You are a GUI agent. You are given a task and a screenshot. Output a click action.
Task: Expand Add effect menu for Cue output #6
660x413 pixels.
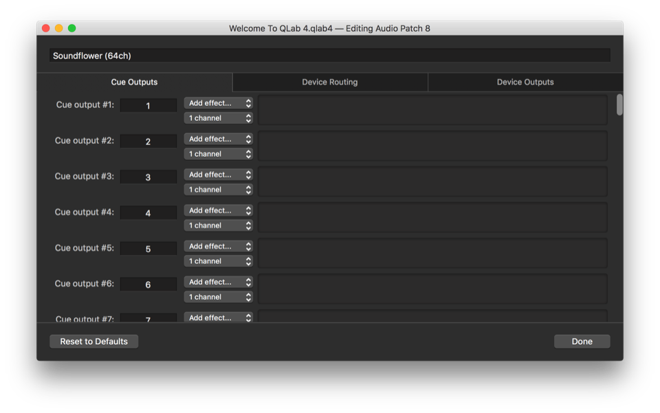click(x=218, y=282)
